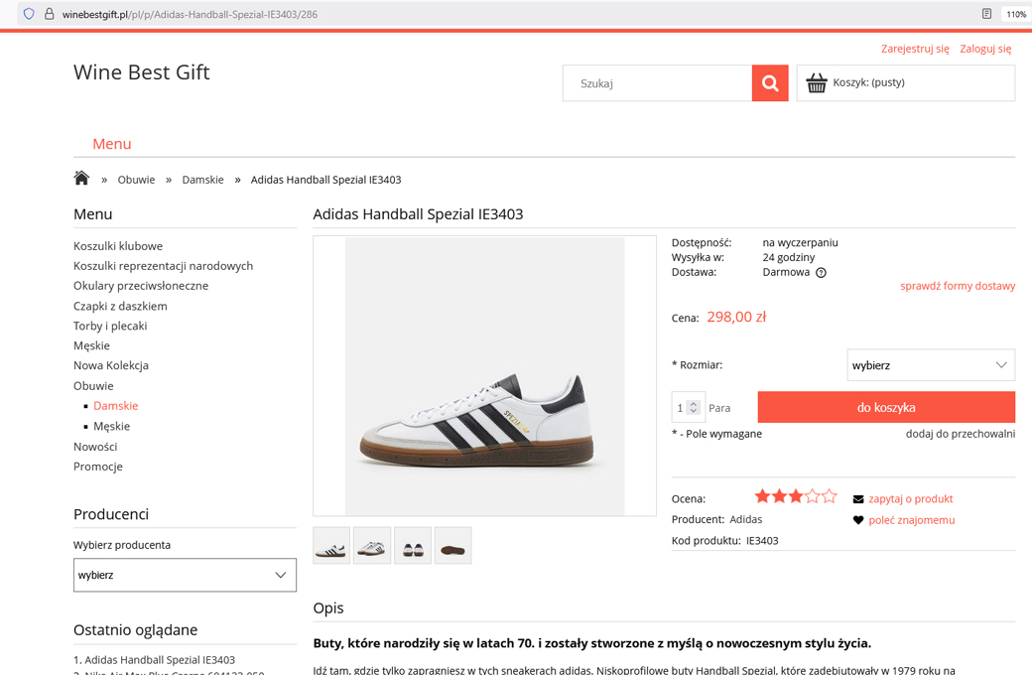Select fourth thumbnail showing the sole
1032x675 pixels.
coord(452,545)
